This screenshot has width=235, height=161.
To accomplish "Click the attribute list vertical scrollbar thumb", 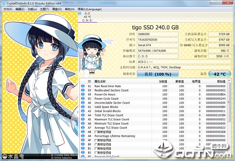I will (x=229, y=102).
